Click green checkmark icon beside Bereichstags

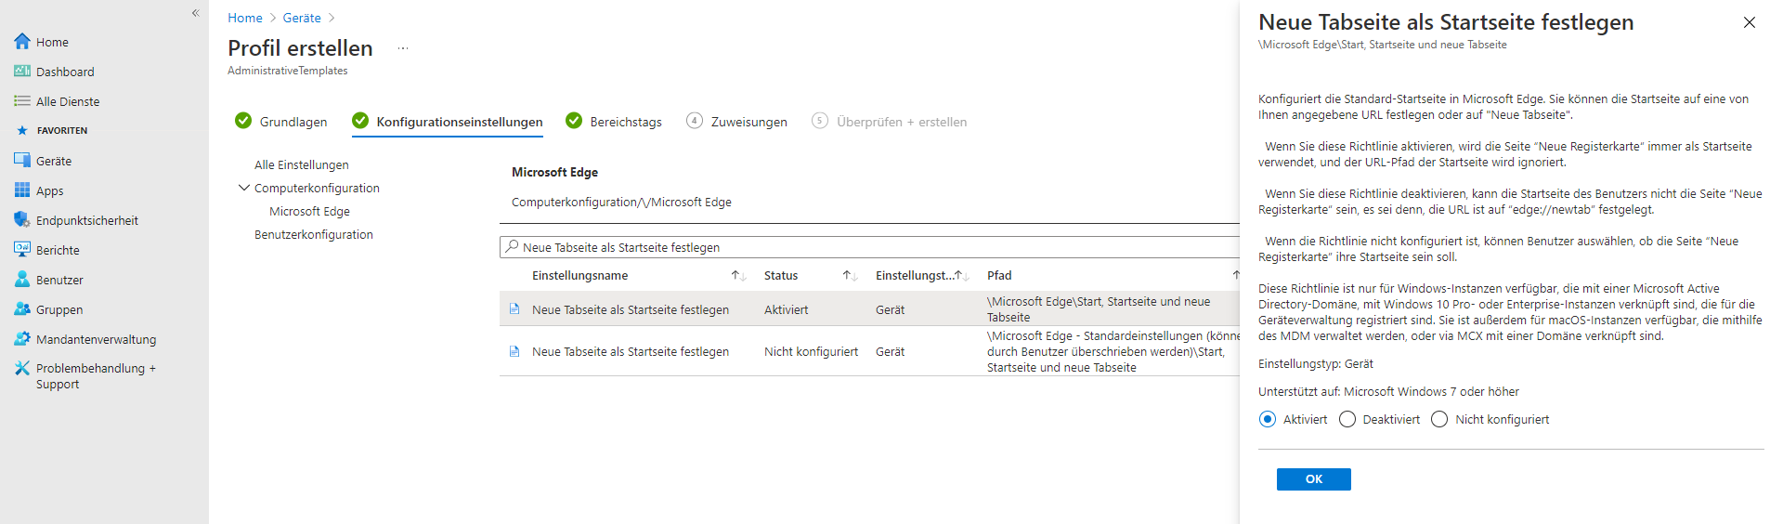[574, 121]
